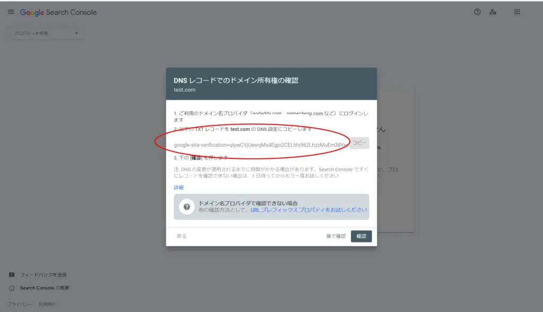Open Search Console の概要 sidebar item

45,288
